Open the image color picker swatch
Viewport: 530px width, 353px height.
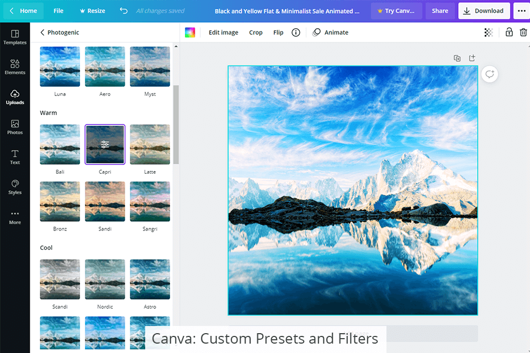tap(190, 33)
